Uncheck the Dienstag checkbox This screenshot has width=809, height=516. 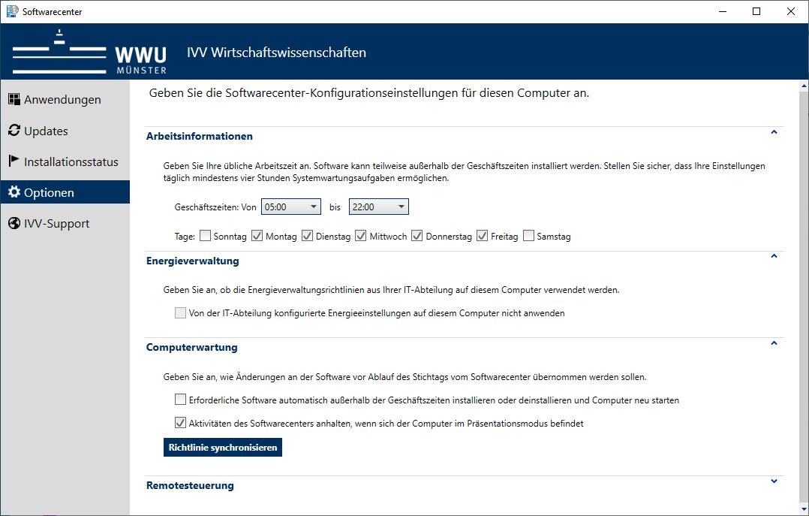pos(308,236)
